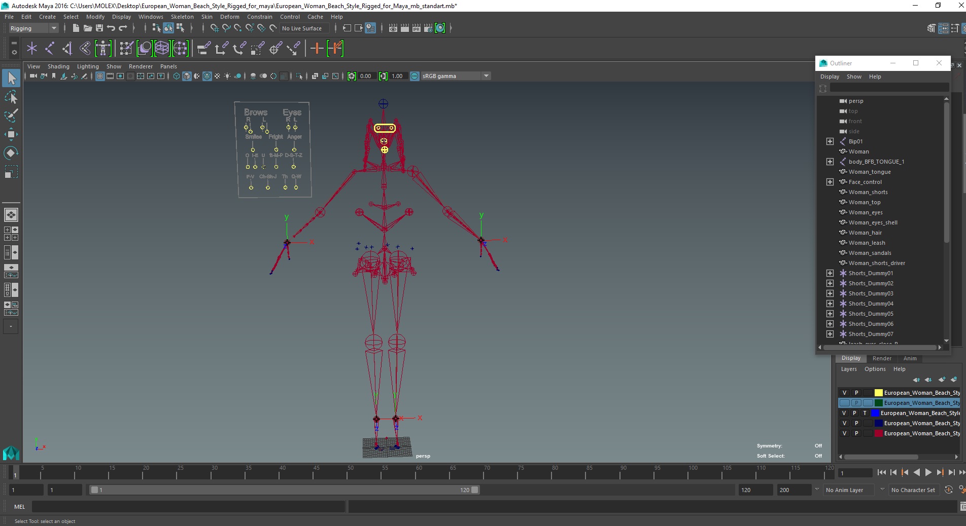Viewport: 966px width, 526px height.
Task: Toggle color management ON button
Action: coord(415,76)
